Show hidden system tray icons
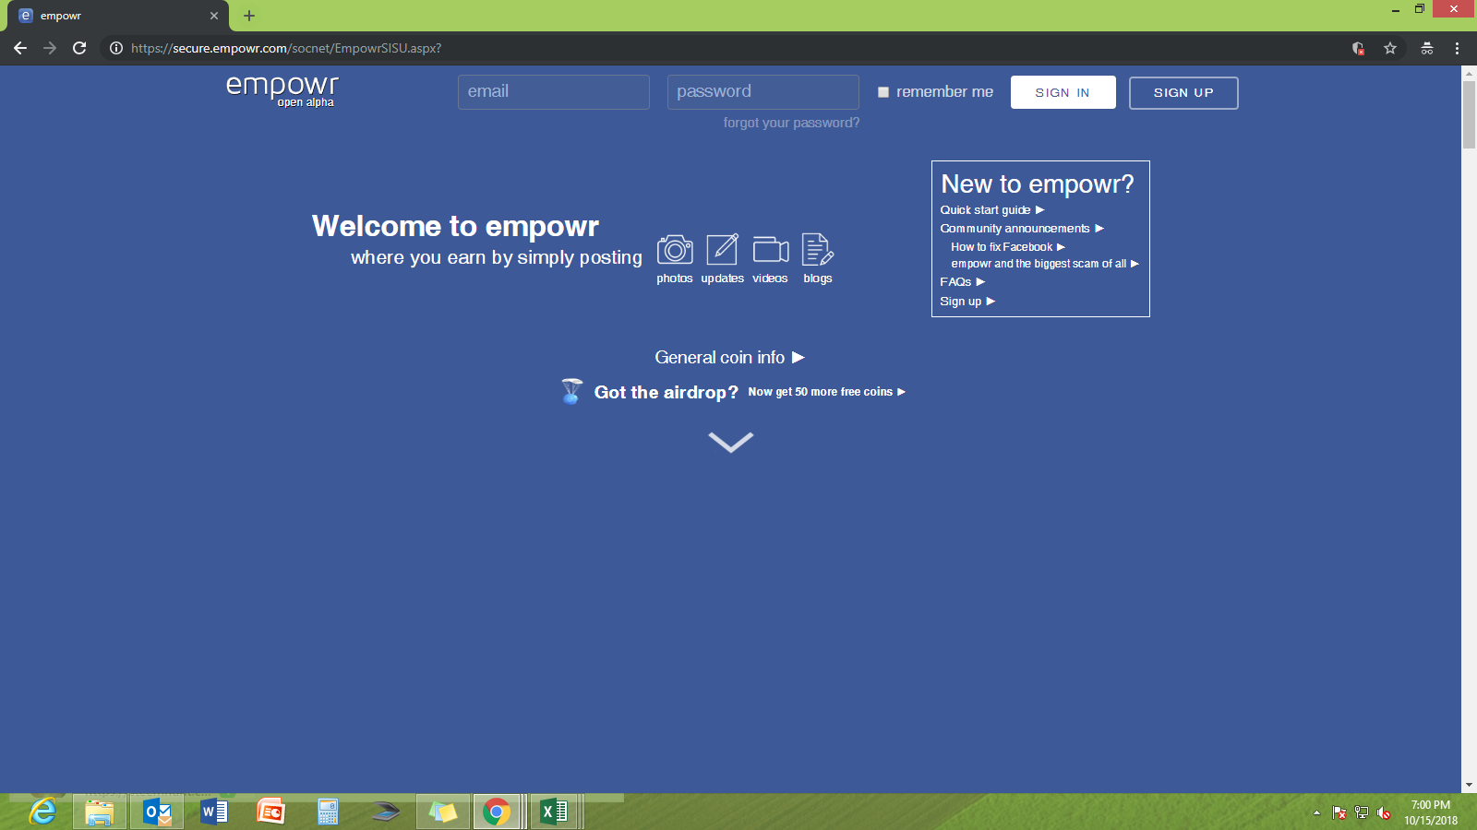This screenshot has height=830, width=1477. (1316, 812)
